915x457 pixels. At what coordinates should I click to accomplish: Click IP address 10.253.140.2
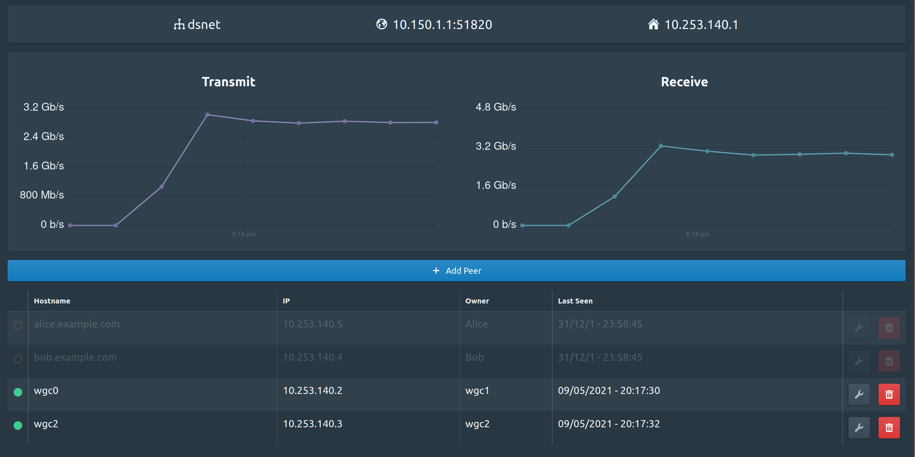(x=313, y=390)
